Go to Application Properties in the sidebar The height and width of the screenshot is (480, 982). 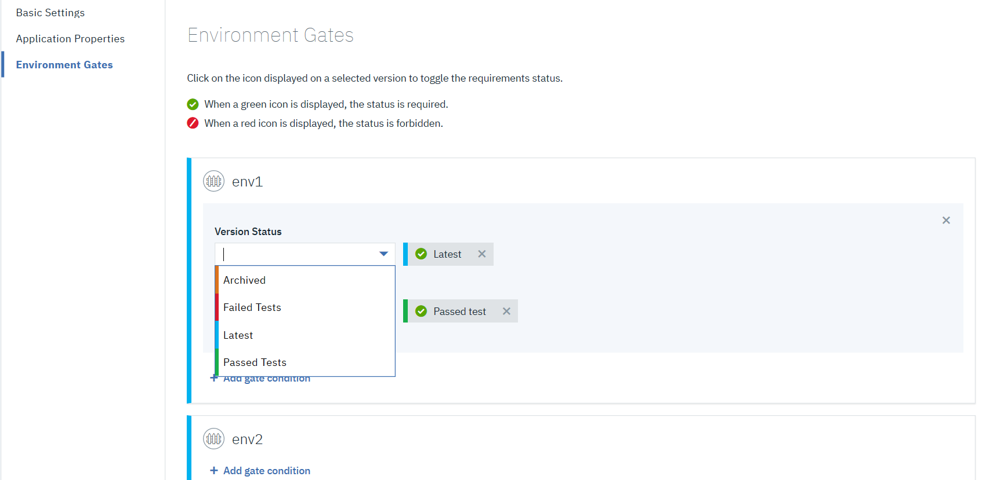click(x=70, y=39)
